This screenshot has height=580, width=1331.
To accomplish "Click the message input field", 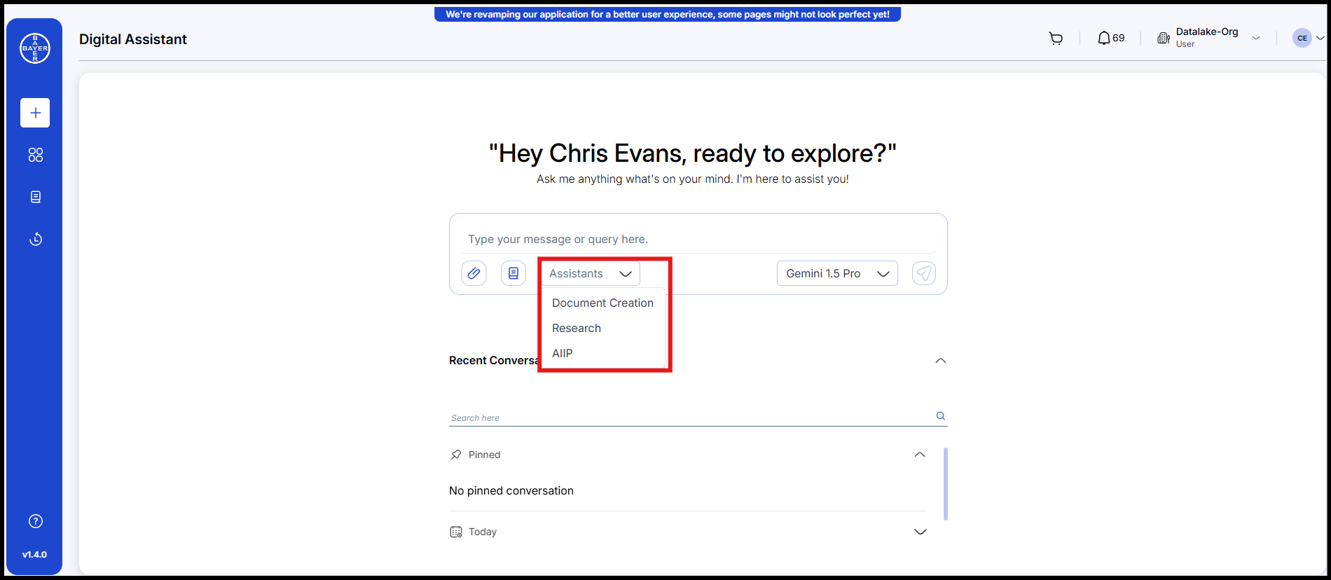I will [698, 240].
